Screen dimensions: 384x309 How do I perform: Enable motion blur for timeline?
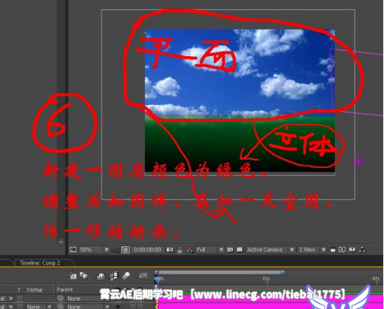pyautogui.click(x=126, y=276)
